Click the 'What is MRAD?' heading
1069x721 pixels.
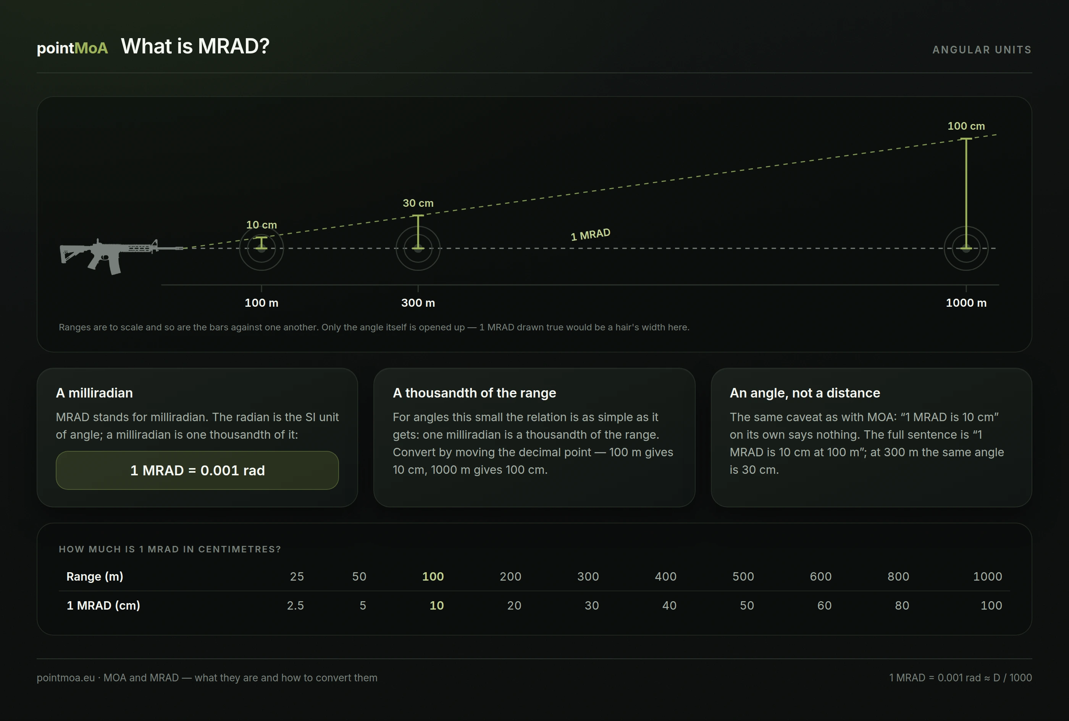tap(195, 47)
